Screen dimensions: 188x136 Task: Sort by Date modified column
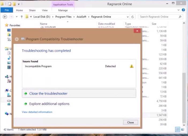pos(107,24)
